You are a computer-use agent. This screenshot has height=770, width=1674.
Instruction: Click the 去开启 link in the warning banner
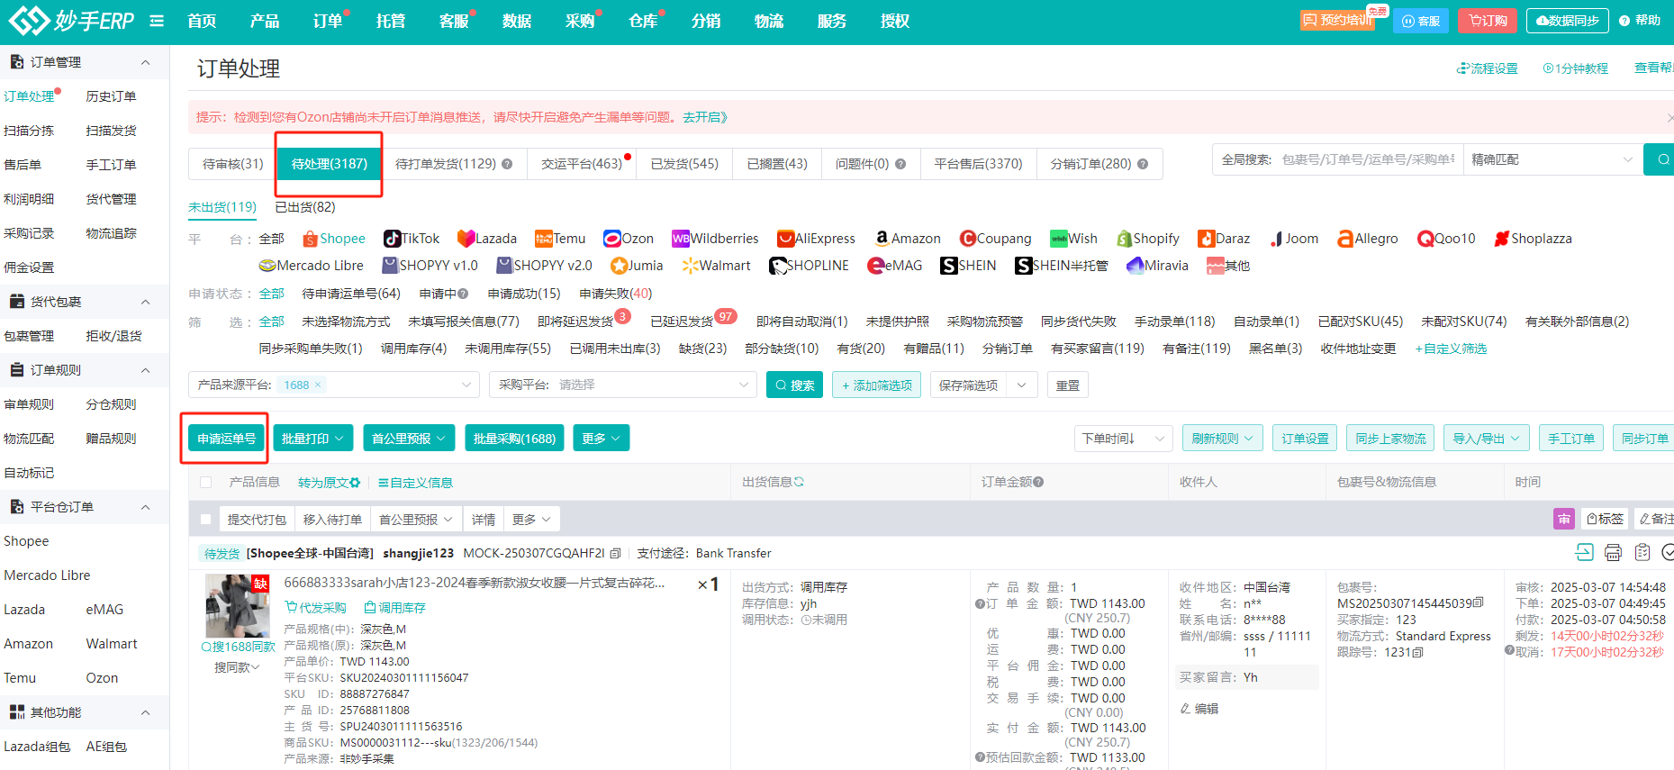(x=704, y=117)
